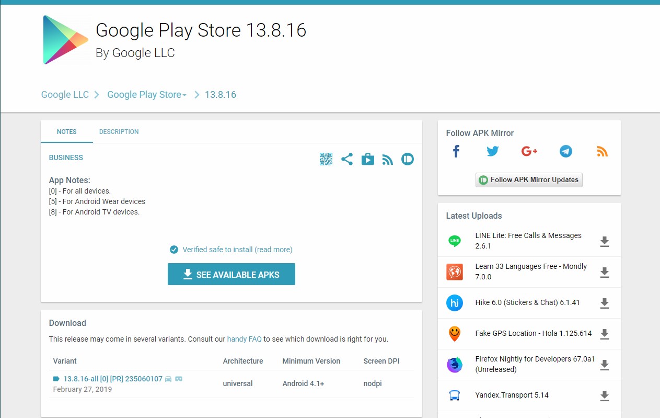Click the 'Screen DPI' column header
Viewport: 660px width, 418px height.
(x=381, y=361)
